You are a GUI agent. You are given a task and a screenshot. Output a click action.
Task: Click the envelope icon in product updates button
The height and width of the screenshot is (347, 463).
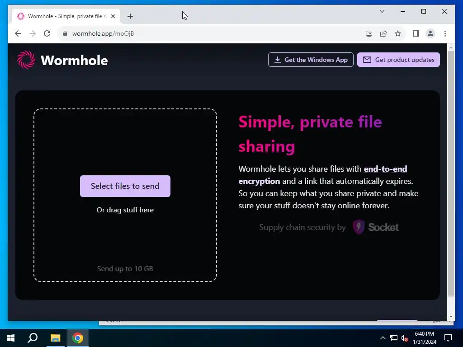pos(367,60)
